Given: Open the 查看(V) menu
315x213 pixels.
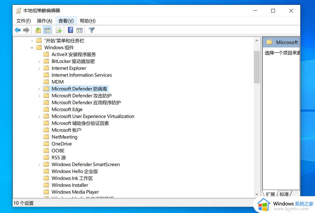Looking at the screenshot, I should coord(66,21).
